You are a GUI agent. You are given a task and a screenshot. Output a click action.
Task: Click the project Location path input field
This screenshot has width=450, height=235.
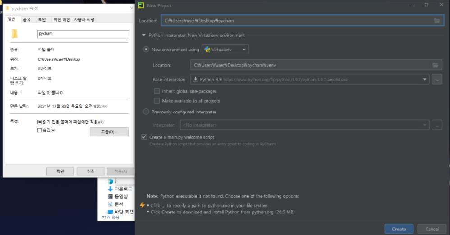[x=303, y=21]
